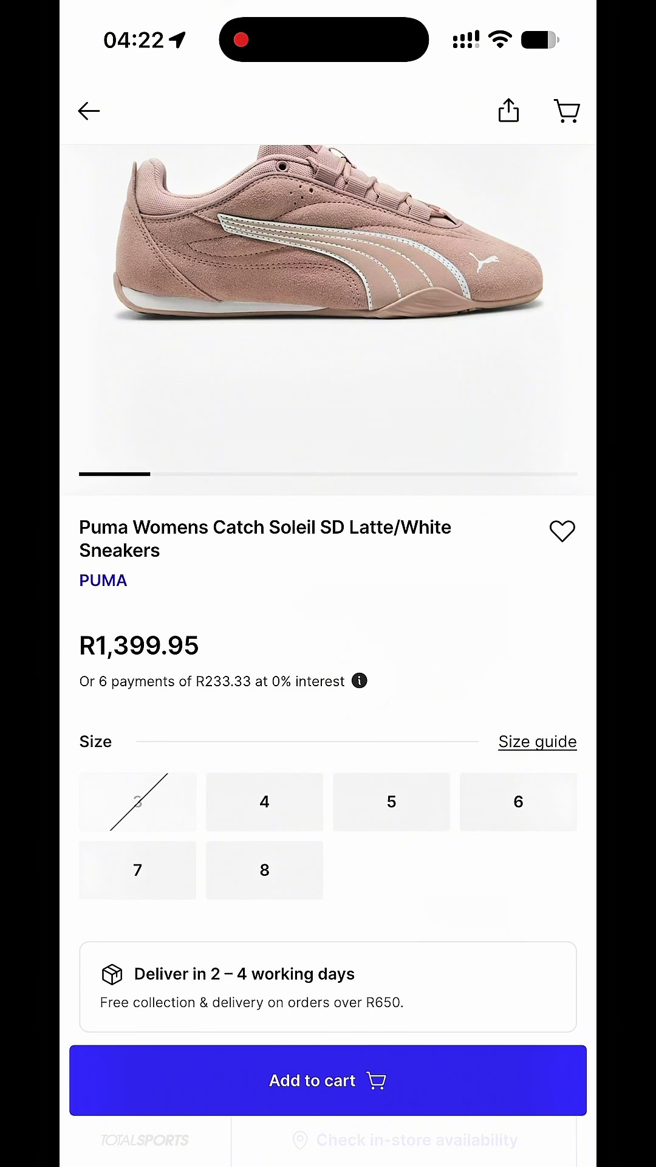Screen dimensions: 656x1167
Task: Open the Size guide link
Action: (x=538, y=742)
